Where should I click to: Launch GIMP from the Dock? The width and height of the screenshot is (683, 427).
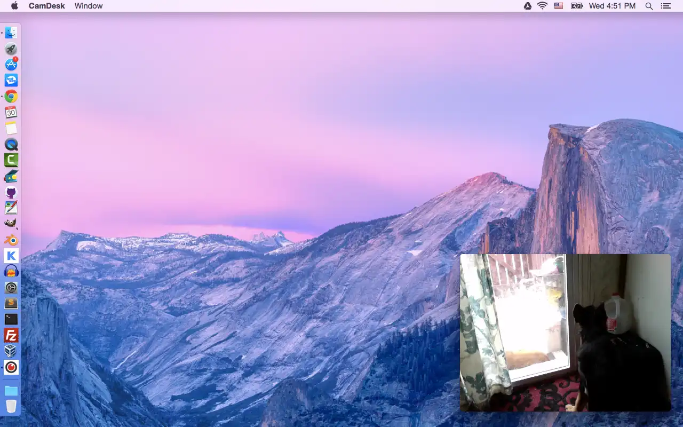(x=11, y=224)
